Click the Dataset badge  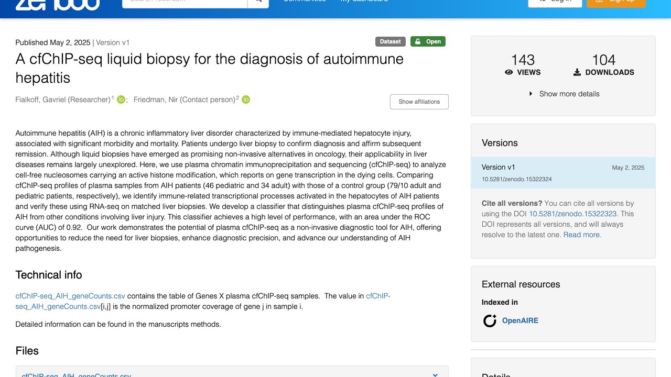(390, 41)
